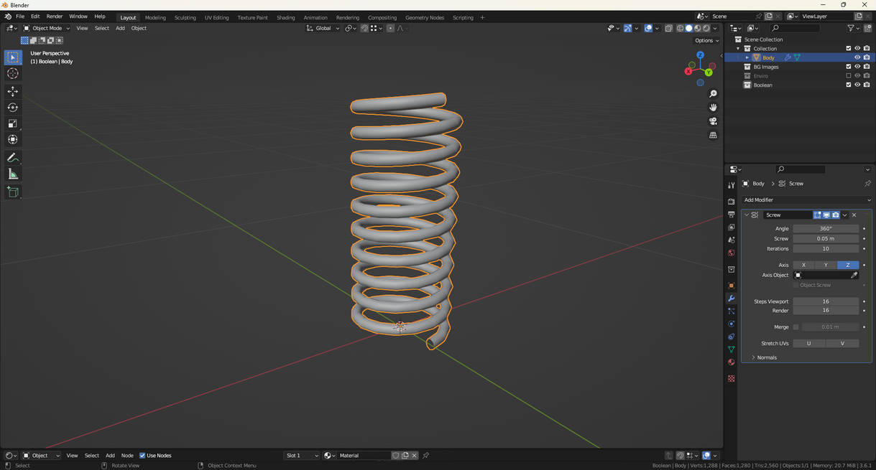Click the Stretch UVs V button
Screen dimensions: 876x470
[842, 344]
